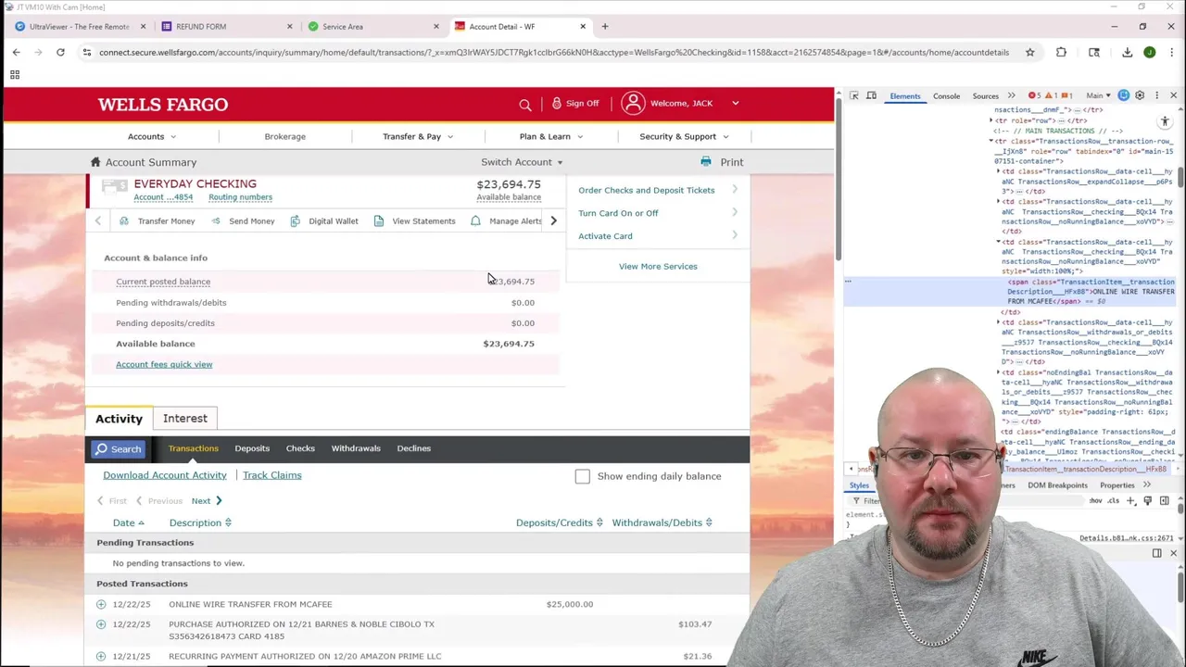Select the Declines filter tab
Screen dimensions: 1186x667
pyautogui.click(x=414, y=448)
